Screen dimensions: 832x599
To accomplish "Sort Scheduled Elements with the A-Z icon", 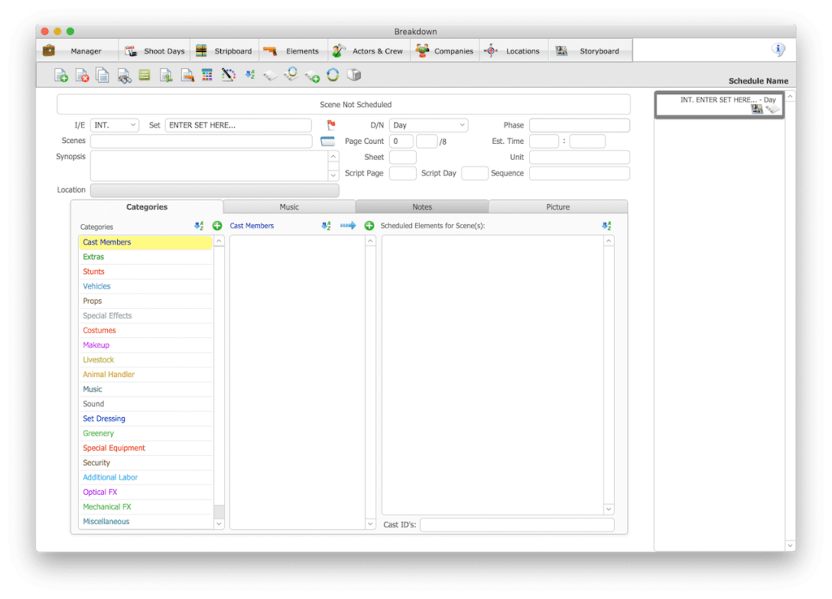I will [606, 226].
